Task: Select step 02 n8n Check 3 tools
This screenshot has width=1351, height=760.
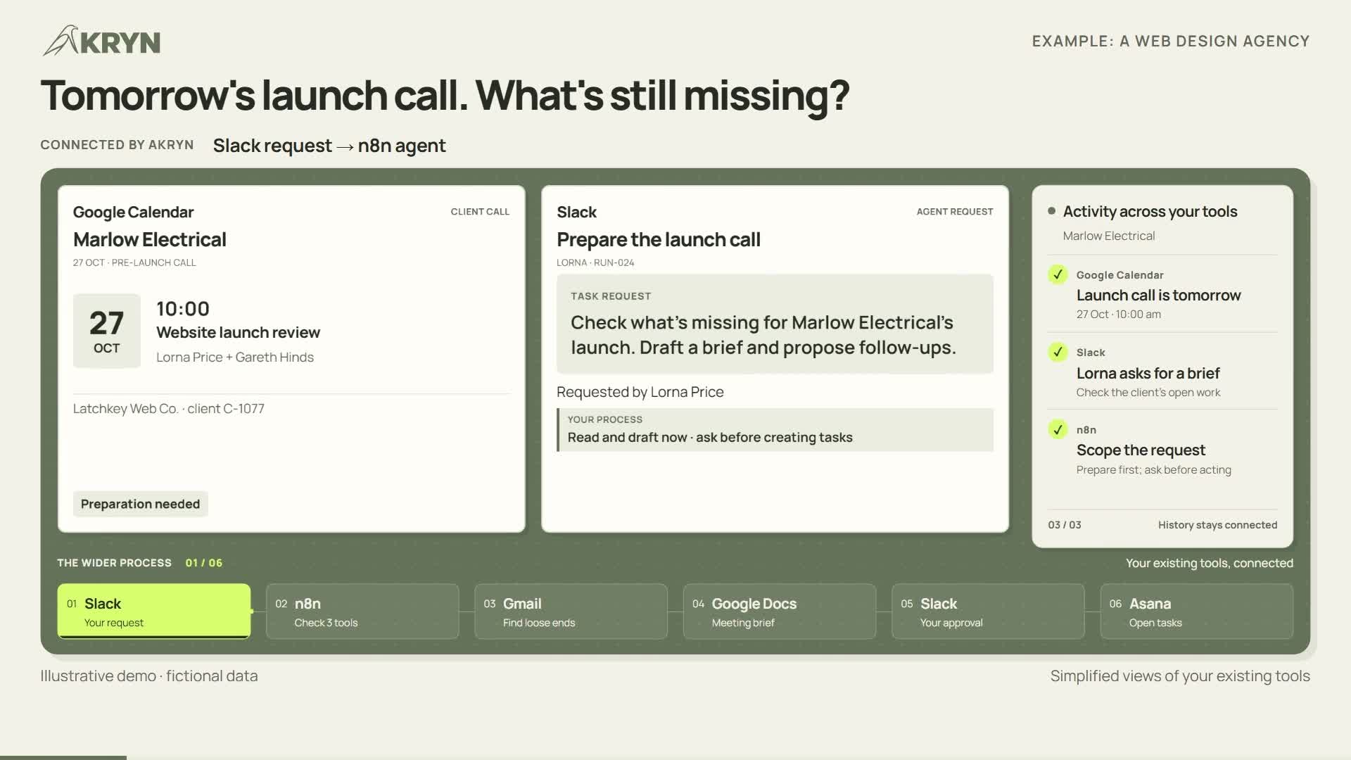Action: click(x=362, y=612)
